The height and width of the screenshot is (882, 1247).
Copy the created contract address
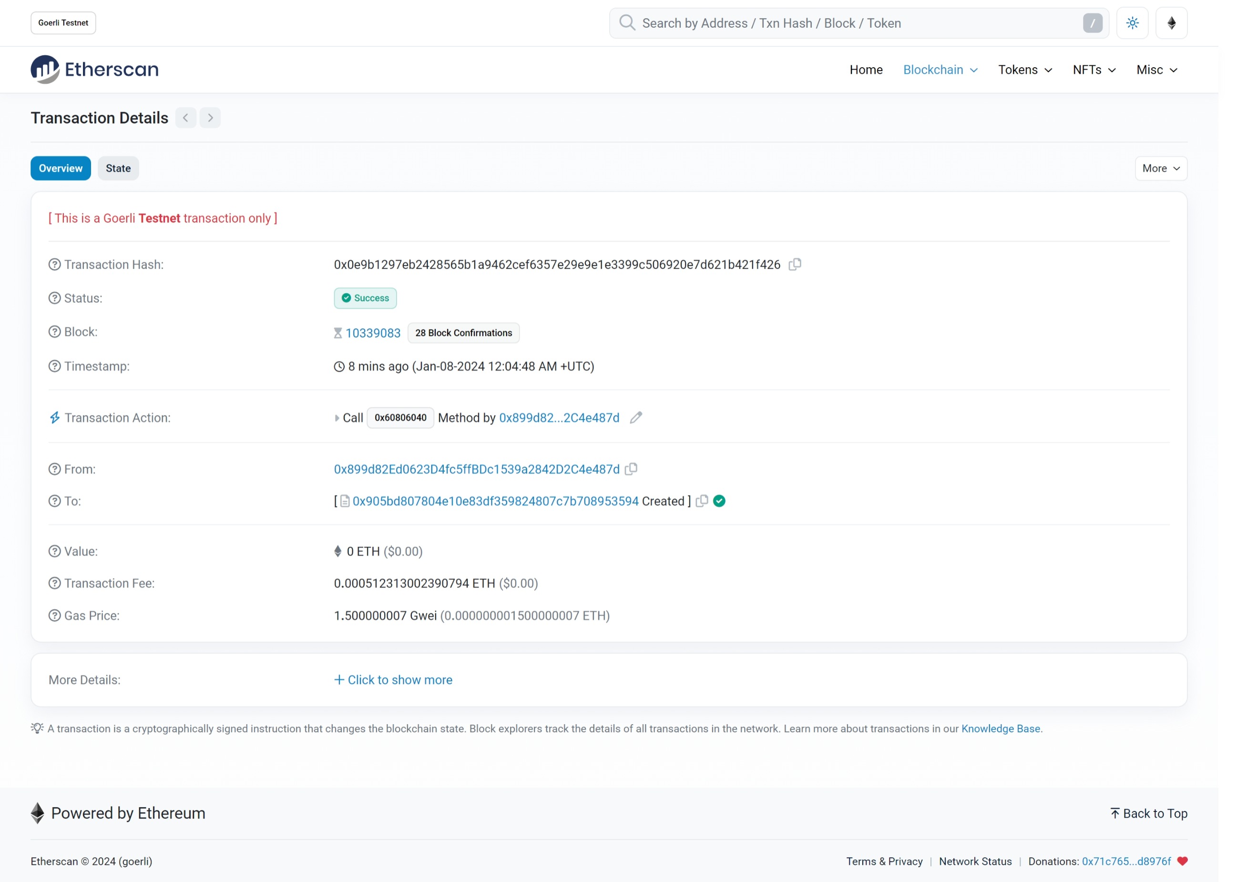pos(702,501)
